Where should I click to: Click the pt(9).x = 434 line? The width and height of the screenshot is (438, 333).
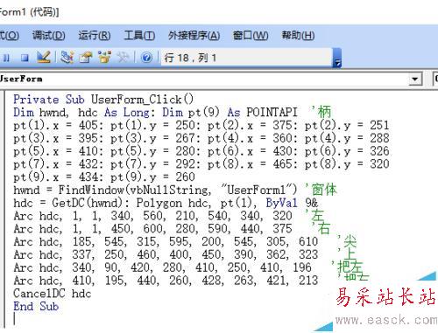pyautogui.click(x=104, y=177)
